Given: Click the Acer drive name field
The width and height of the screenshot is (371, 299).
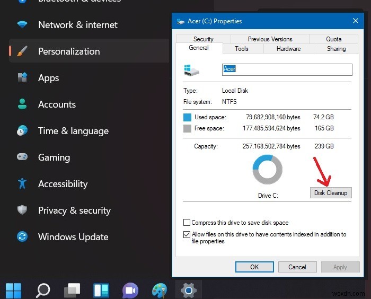Looking at the screenshot, I should click(x=287, y=69).
